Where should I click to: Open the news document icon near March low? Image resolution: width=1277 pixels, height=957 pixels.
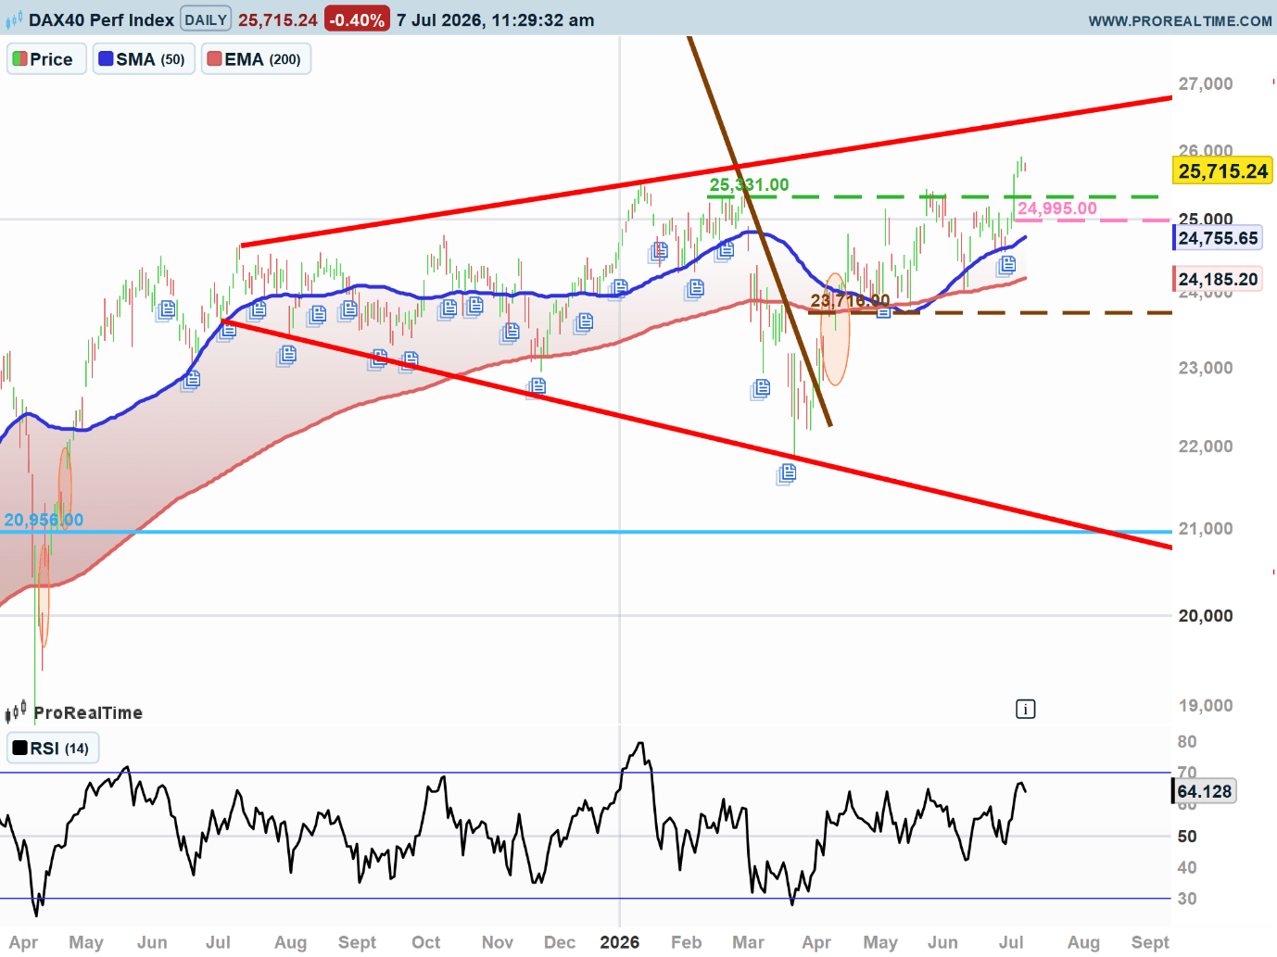point(787,474)
